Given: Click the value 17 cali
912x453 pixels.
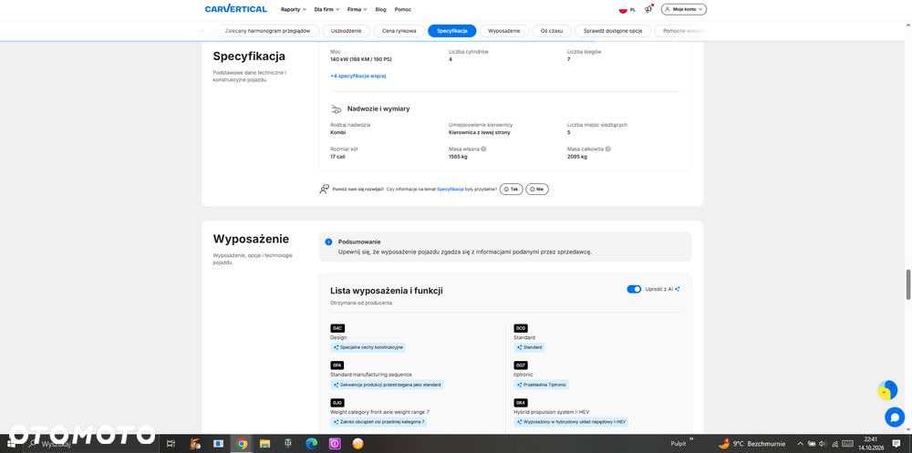Looking at the screenshot, I should point(337,157).
